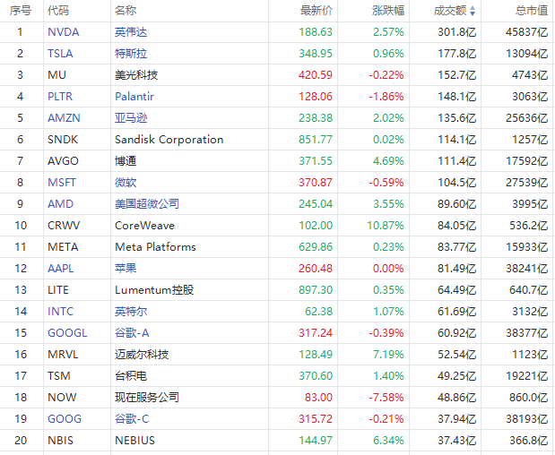Viewport: 555px width, 455px height.
Task: Click the CoreWeave row name
Action: 144,225
